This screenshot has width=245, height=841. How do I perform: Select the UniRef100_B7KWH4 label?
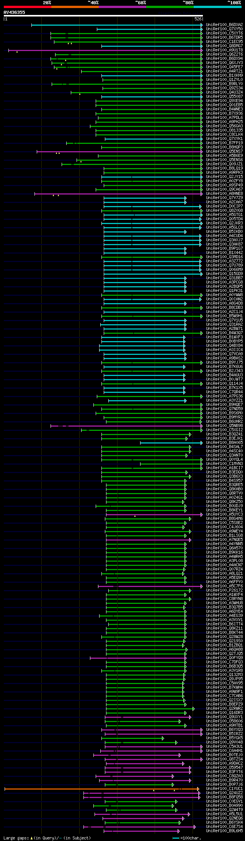224,688
